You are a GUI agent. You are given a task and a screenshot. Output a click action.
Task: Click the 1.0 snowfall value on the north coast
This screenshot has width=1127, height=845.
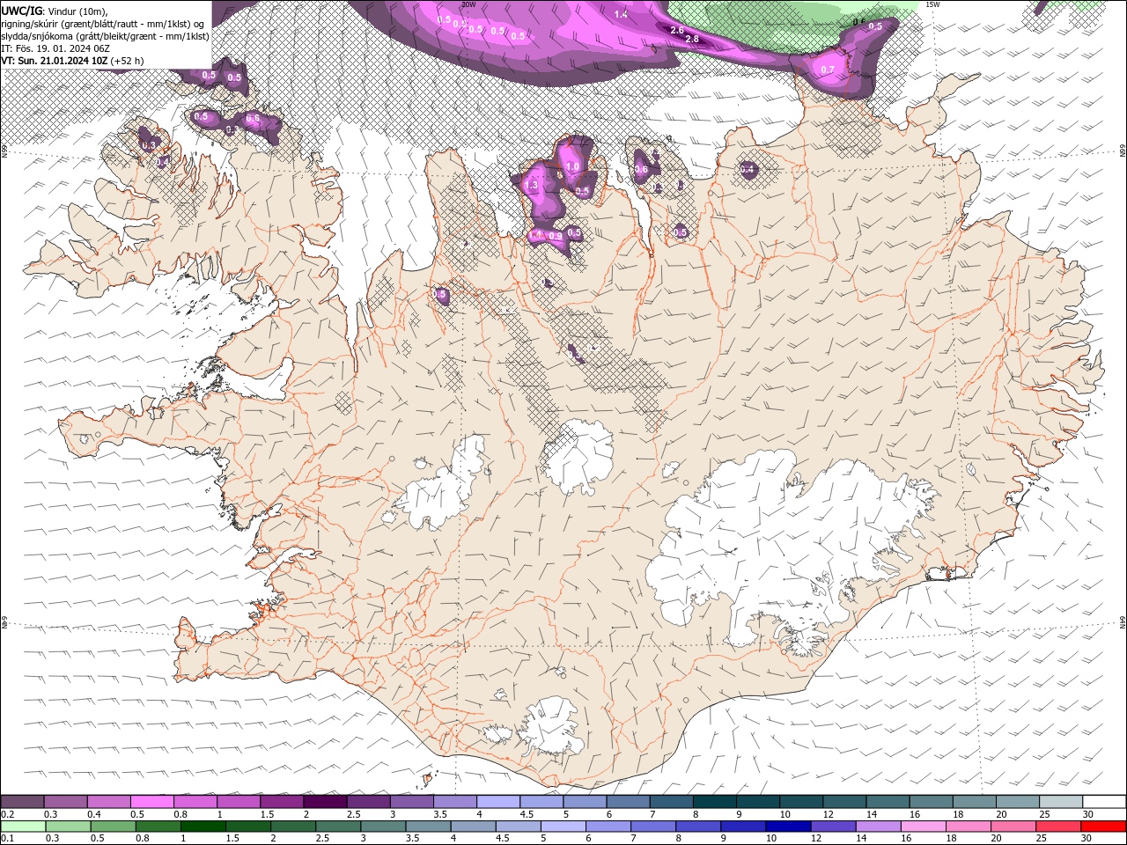pos(572,166)
